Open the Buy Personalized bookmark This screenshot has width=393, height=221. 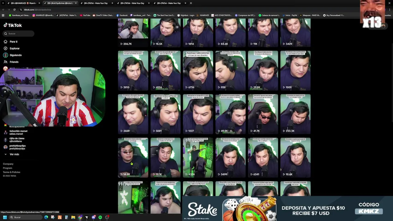(333, 15)
